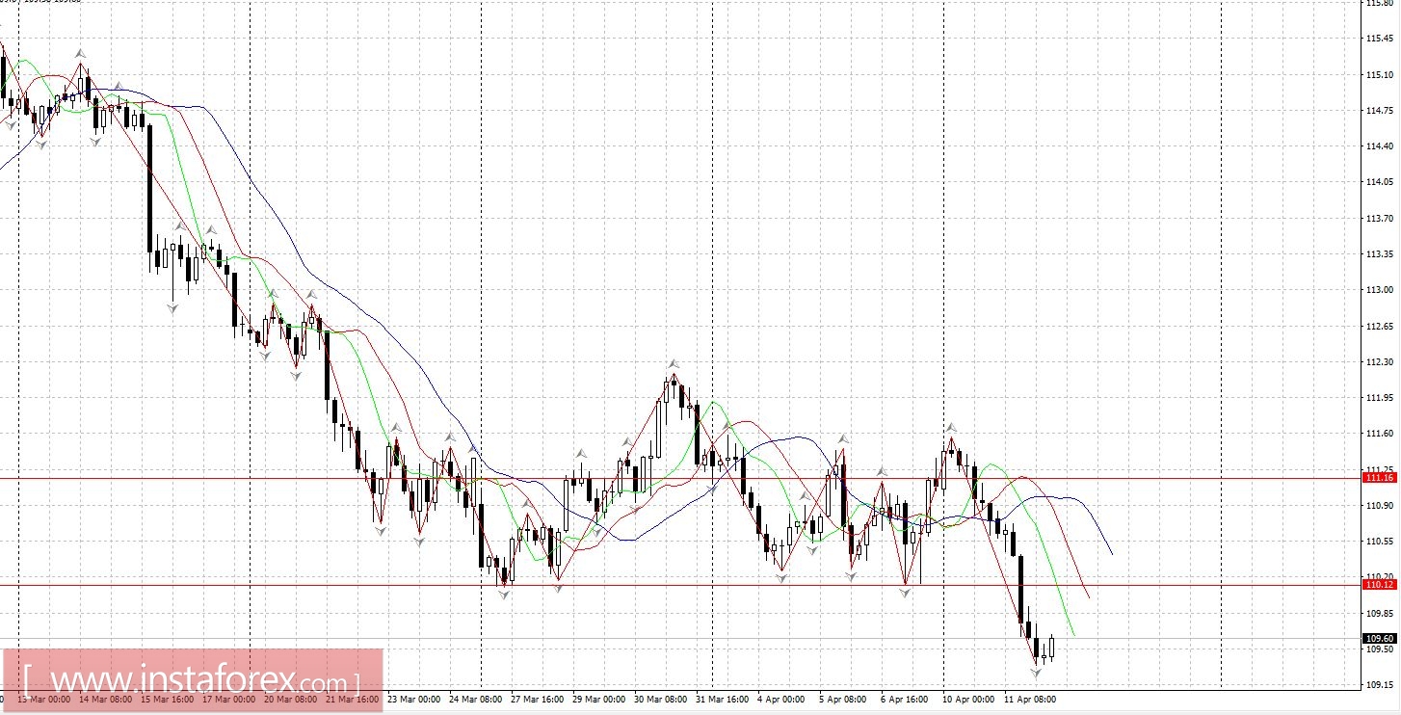The width and height of the screenshot is (1401, 715).
Task: Select the red horizontal line at 110.12
Action: click(x=680, y=585)
